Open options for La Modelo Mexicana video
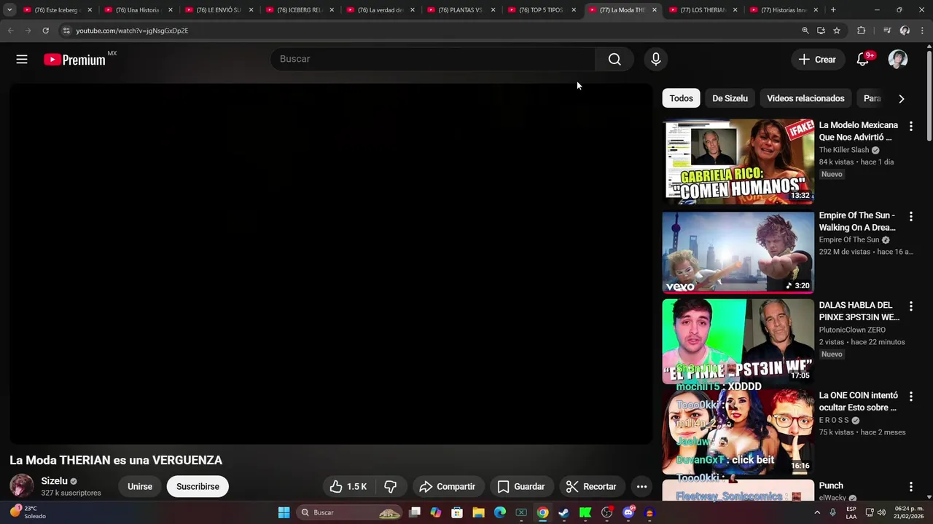The height and width of the screenshot is (524, 933). [910, 126]
